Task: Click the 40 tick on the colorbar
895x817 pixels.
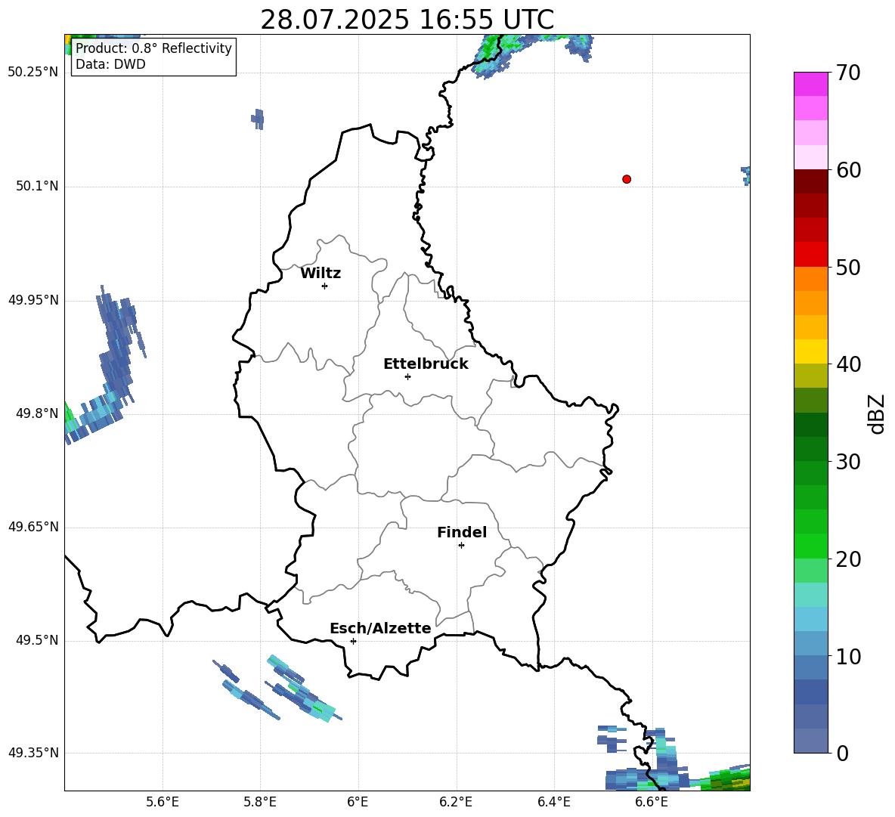Action: click(x=848, y=364)
